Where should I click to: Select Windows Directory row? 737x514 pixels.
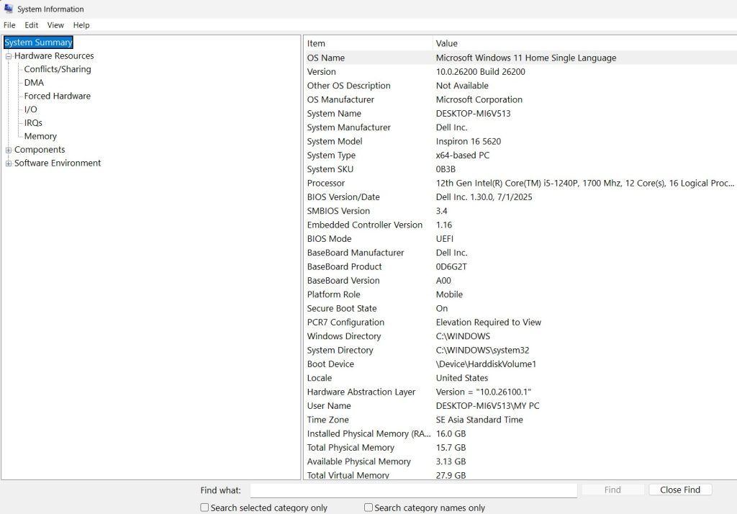(520, 336)
